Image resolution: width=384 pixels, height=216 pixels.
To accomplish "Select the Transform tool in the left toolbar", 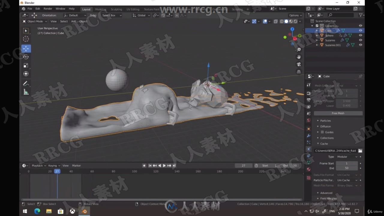I will 26,74.
